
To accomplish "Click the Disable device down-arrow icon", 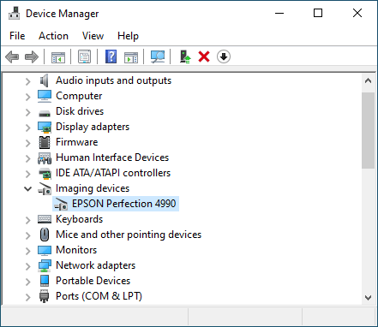I will (224, 56).
